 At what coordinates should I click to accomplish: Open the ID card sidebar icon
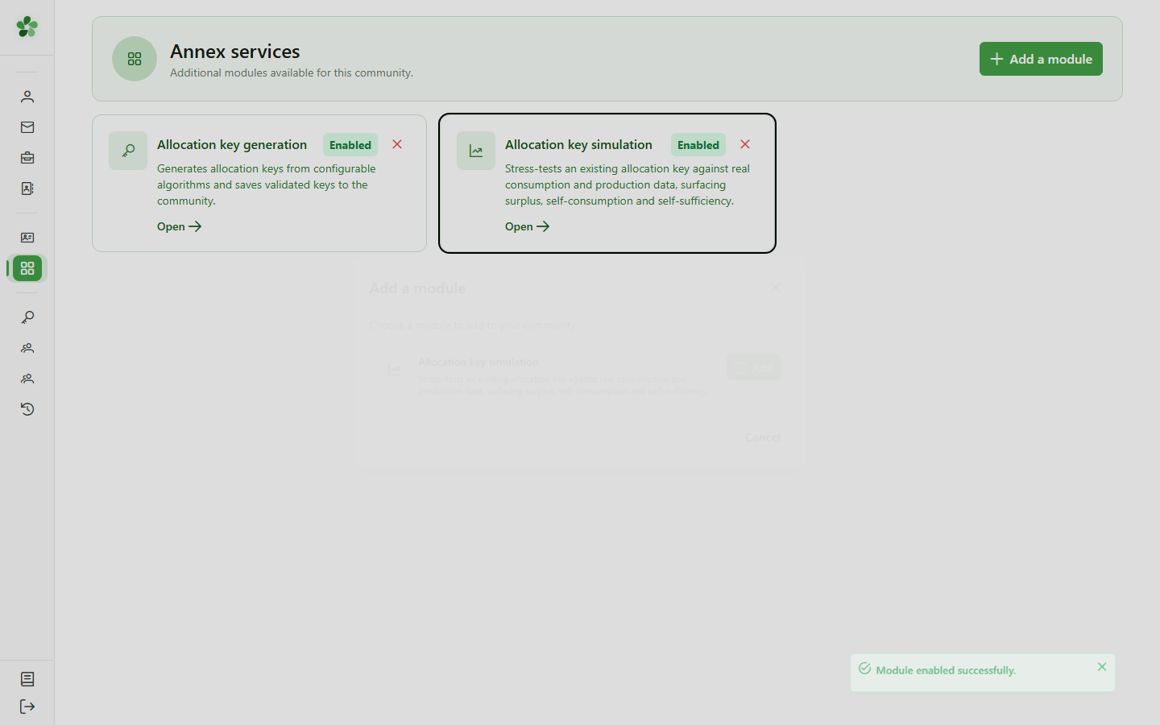(27, 238)
